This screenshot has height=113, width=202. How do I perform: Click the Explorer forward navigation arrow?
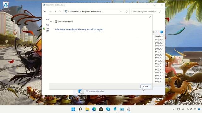50,11
